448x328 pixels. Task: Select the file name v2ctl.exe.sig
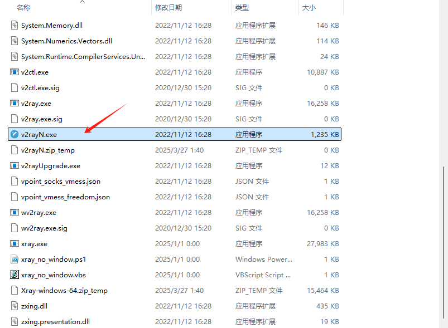pyautogui.click(x=40, y=88)
